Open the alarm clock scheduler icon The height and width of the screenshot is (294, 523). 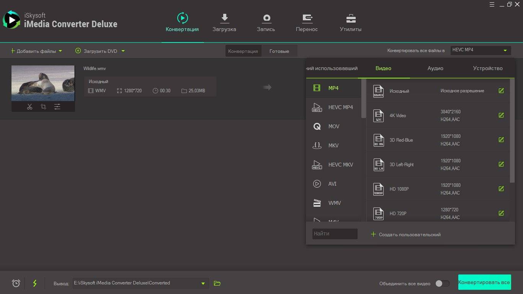tap(16, 283)
